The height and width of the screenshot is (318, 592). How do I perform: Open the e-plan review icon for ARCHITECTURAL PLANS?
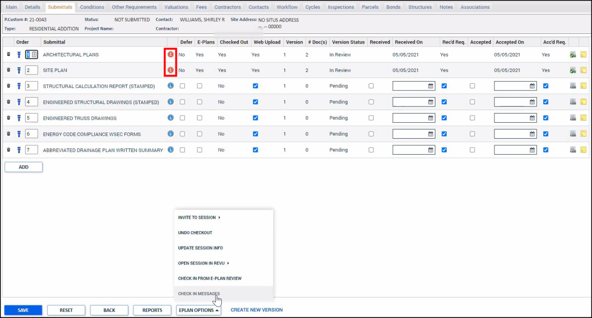click(574, 54)
